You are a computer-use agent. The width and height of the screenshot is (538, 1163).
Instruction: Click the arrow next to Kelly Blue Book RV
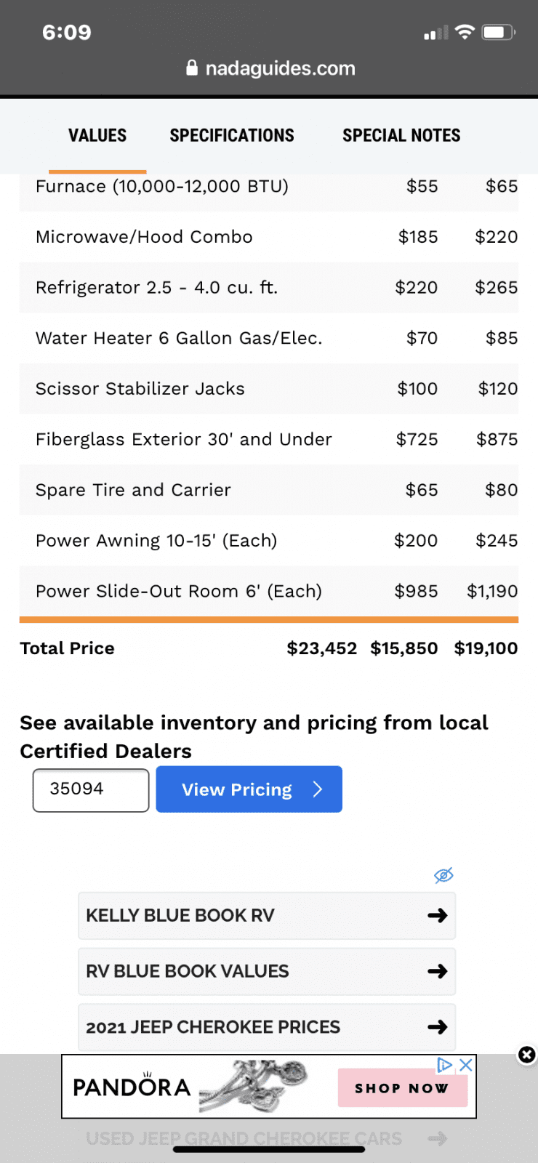click(437, 915)
